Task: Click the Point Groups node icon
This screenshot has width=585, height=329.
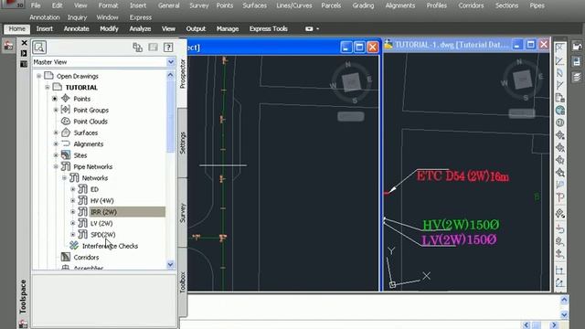Action: point(66,110)
